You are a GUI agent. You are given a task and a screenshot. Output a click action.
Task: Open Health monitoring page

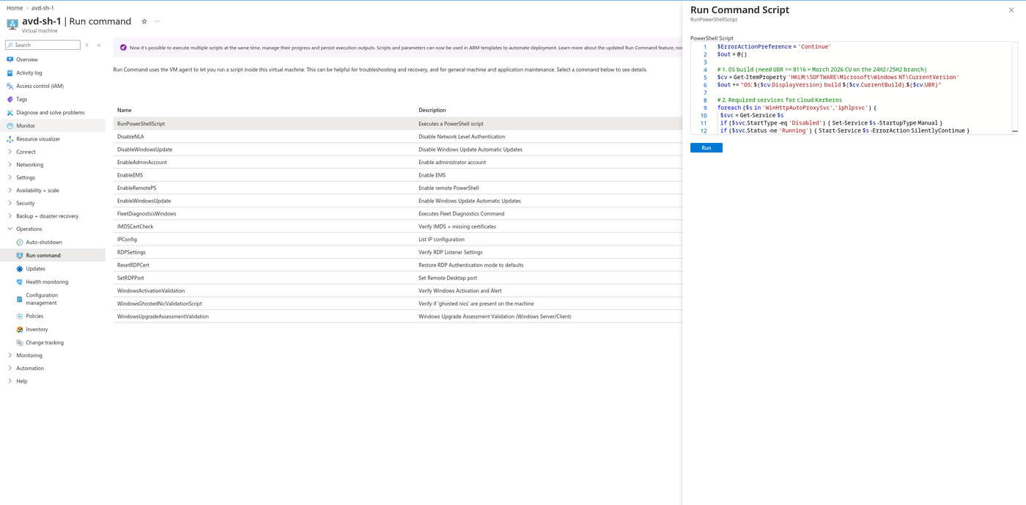coord(47,281)
